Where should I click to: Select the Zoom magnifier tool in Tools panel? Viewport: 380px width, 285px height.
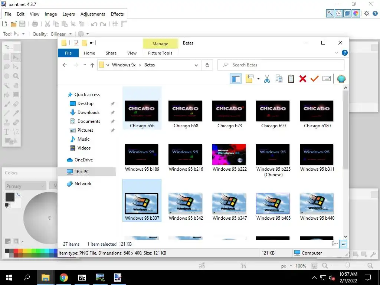click(16, 76)
